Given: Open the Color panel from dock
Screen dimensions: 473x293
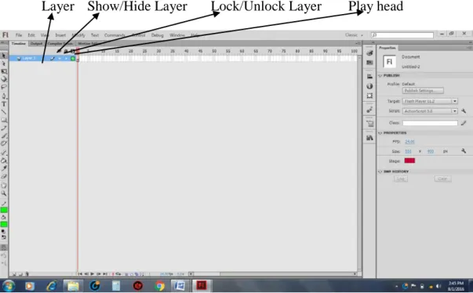Looking at the screenshot, I should (x=369, y=53).
